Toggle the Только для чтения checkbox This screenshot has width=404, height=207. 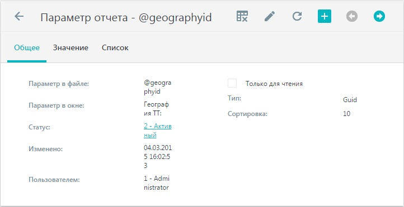click(232, 83)
